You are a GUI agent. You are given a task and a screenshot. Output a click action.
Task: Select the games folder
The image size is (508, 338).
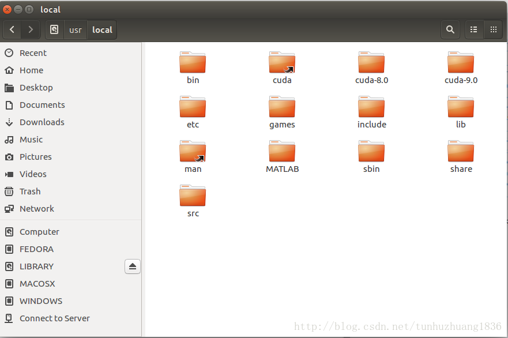click(x=282, y=112)
